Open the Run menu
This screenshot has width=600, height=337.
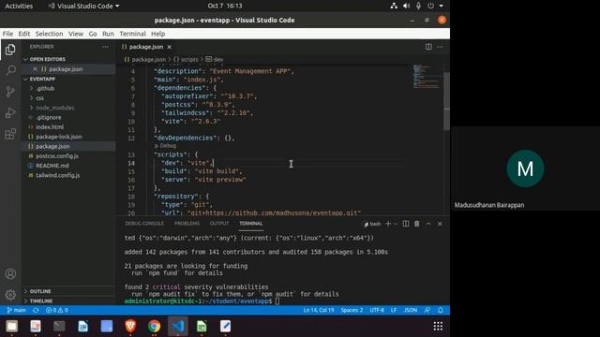coord(108,34)
